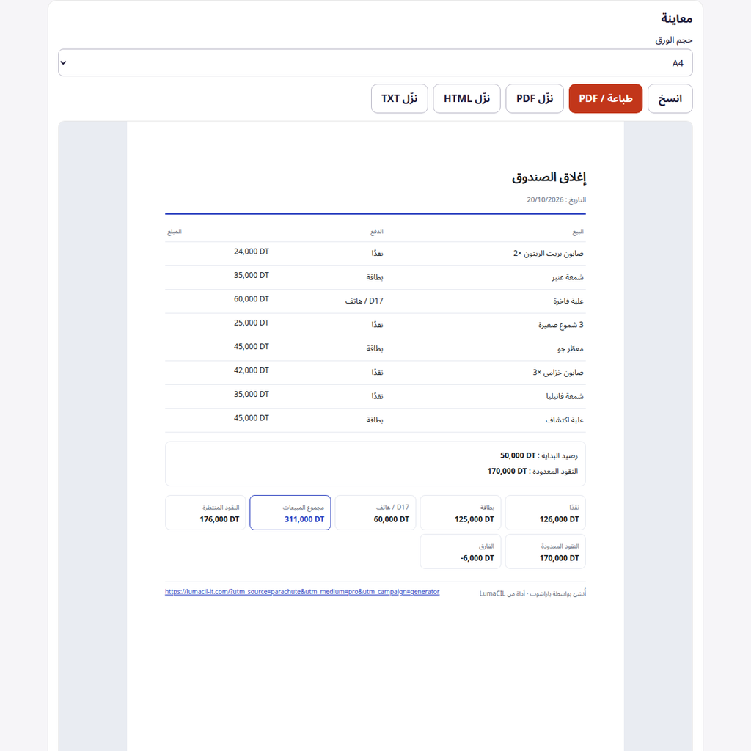Click the item صابون بزيت الزيتون ×2
751x751 pixels.
pos(549,253)
